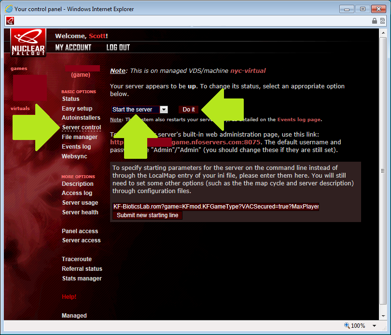Select LOG OUT in header
Viewport: 391px width, 335px height.
click(x=118, y=47)
